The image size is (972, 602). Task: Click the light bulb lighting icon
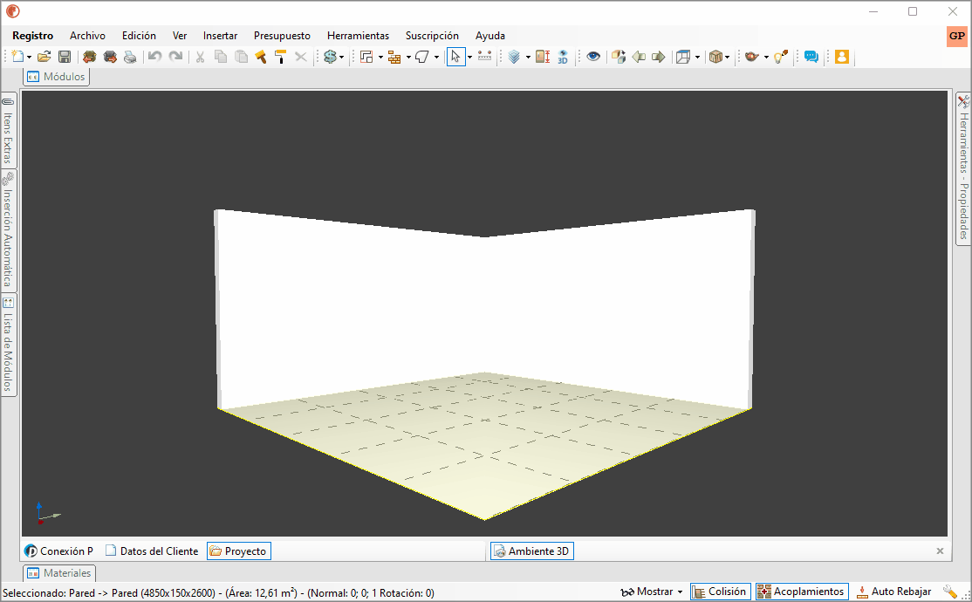(x=780, y=57)
